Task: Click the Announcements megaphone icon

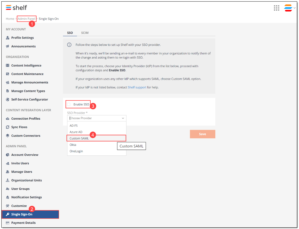Action: coord(8,46)
